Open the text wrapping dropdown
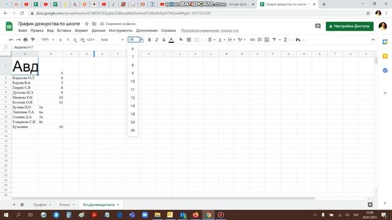 [x=232, y=40]
